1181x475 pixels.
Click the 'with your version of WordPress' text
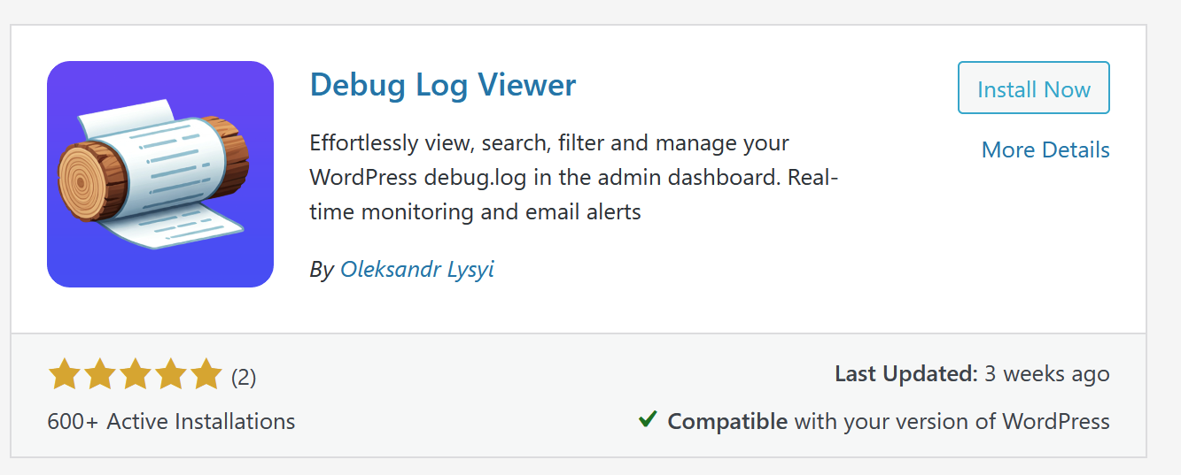click(952, 421)
